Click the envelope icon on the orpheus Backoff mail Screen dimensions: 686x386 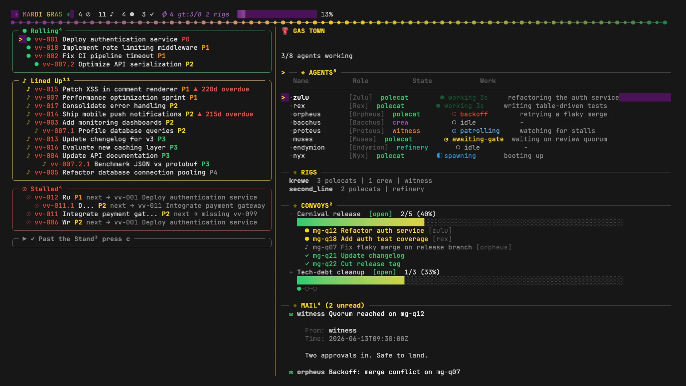coord(291,372)
